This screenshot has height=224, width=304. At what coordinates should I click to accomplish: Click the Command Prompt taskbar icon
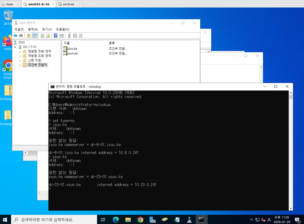coord(201,220)
